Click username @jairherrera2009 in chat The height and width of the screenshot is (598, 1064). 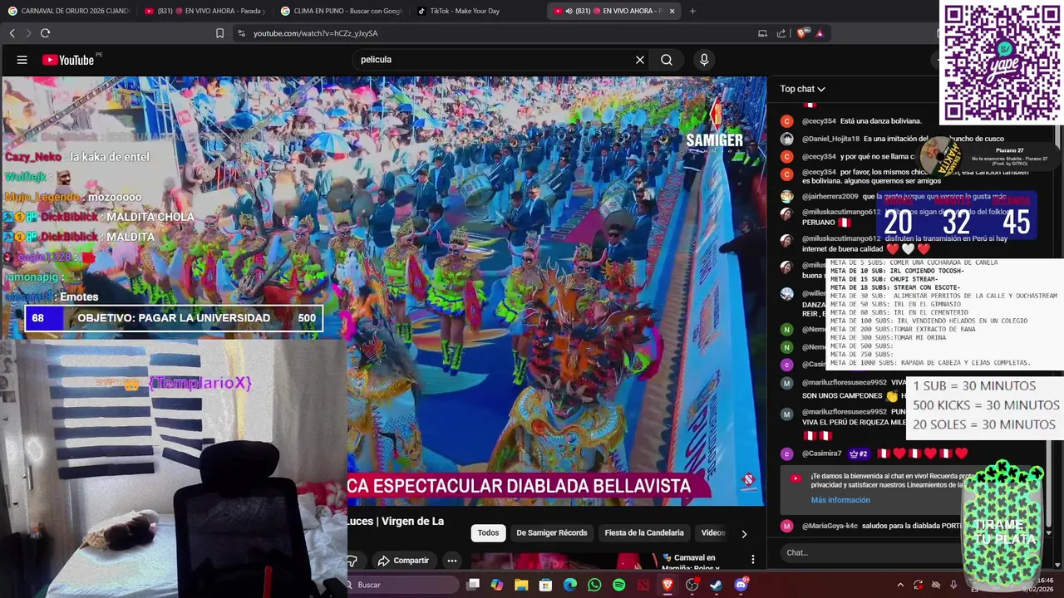tap(830, 197)
